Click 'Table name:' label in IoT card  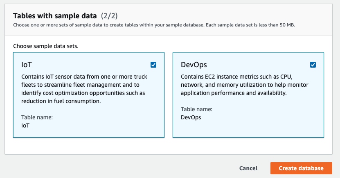pos(37,117)
